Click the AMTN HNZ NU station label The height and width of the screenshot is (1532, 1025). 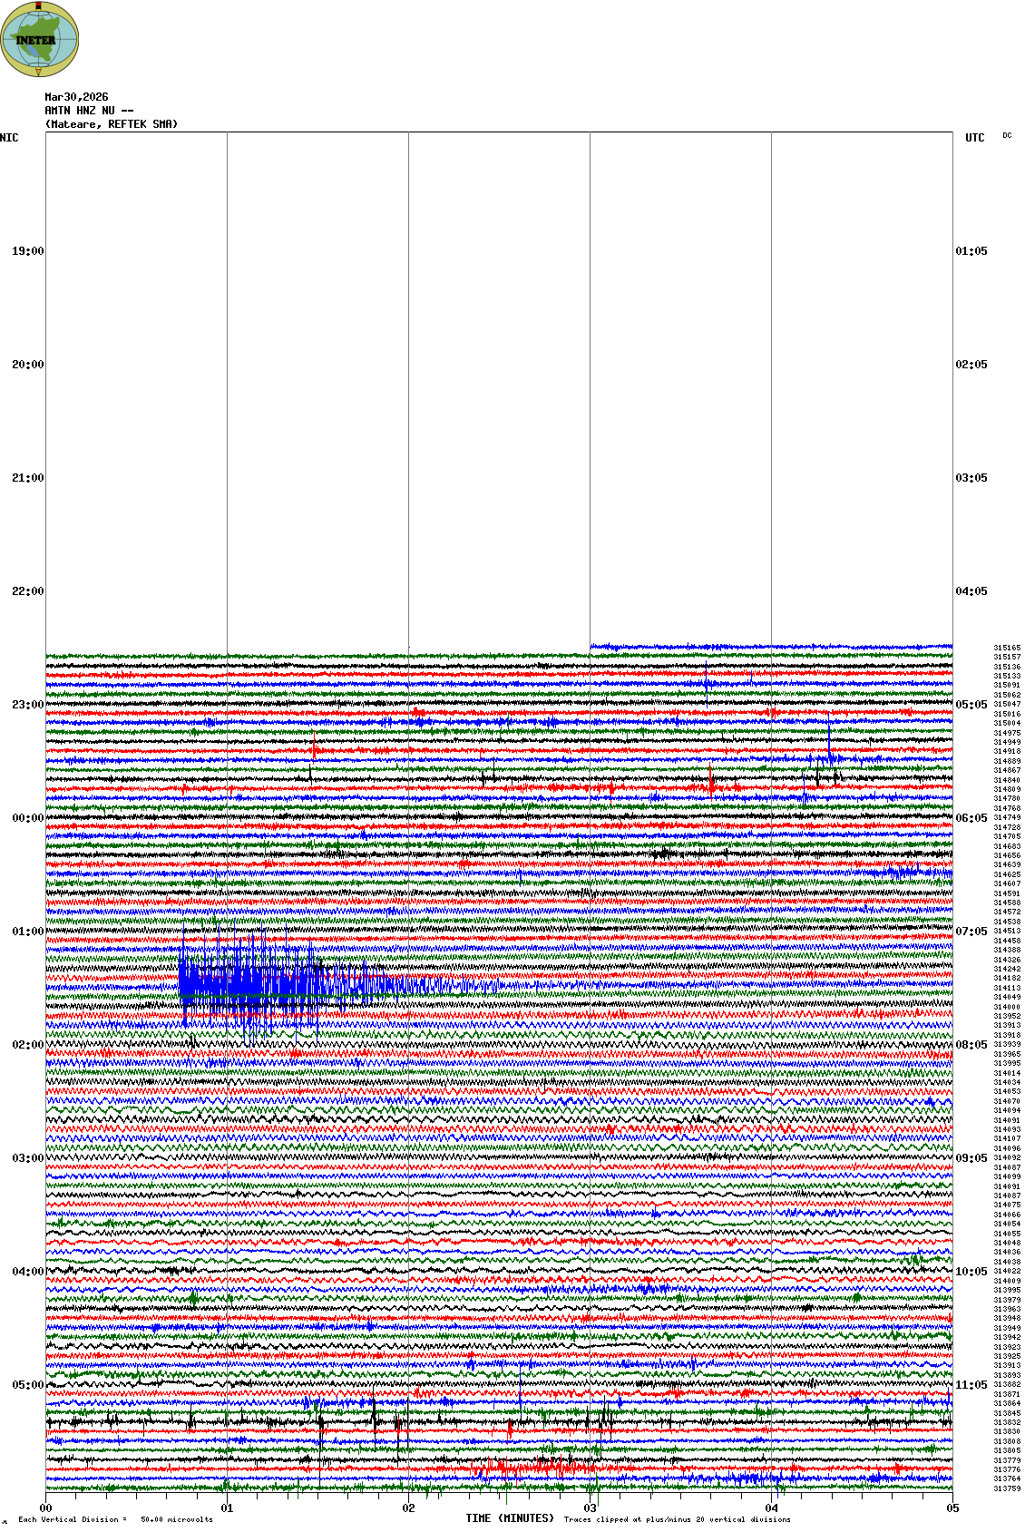pos(89,111)
